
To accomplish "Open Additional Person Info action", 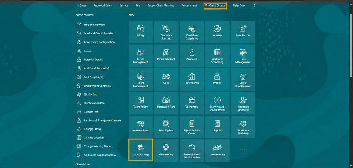I will [93, 68].
